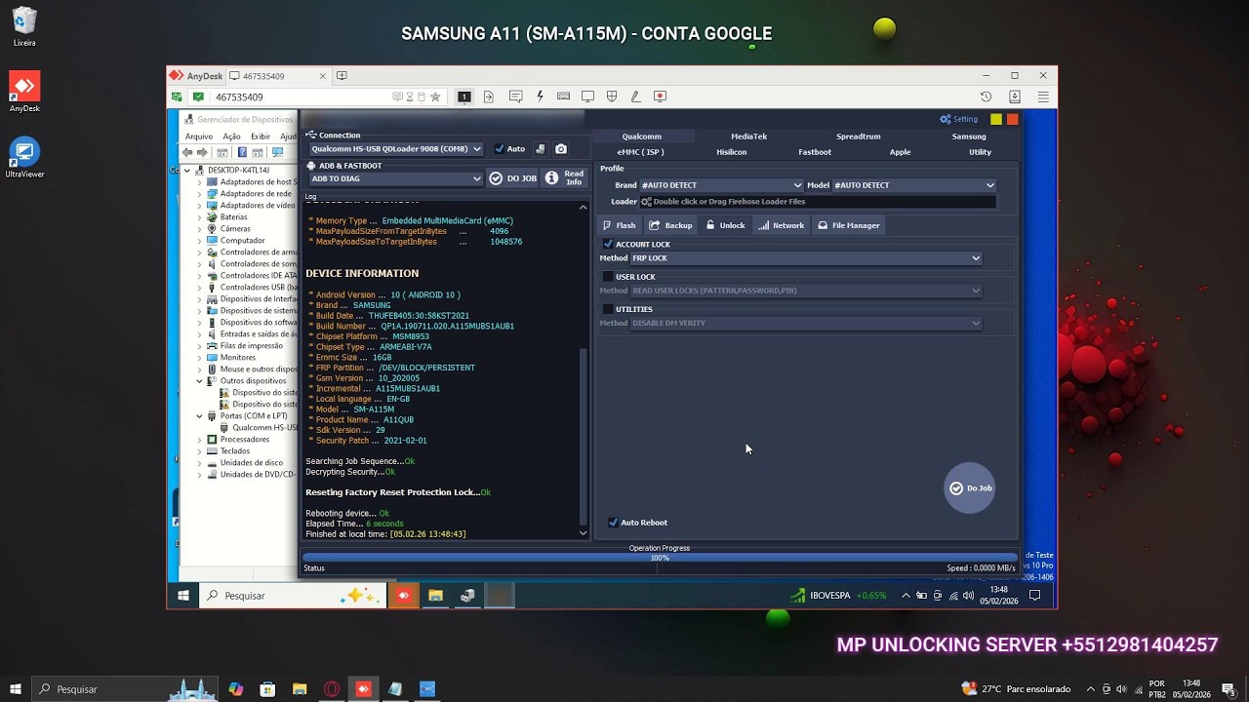Click the AnyDesk favorite star icon
Screen dimensions: 1249x702
tap(435, 97)
